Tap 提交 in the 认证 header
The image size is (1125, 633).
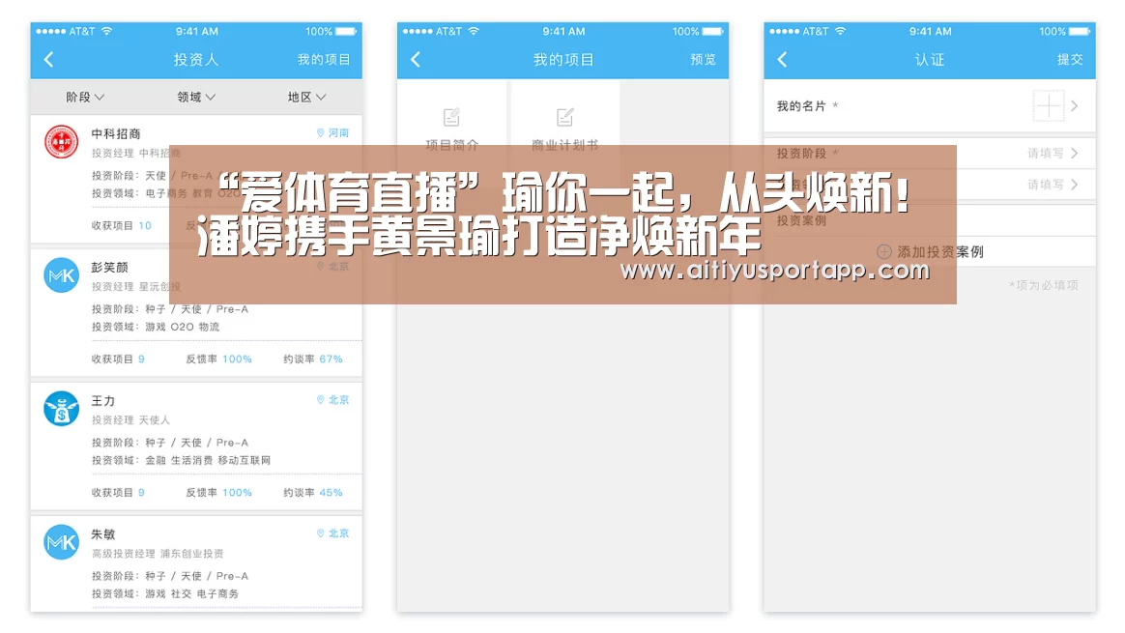point(1070,60)
